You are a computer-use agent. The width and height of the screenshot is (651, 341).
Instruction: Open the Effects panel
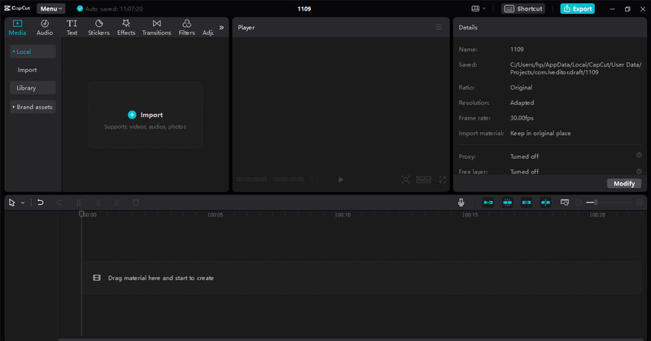pos(126,27)
